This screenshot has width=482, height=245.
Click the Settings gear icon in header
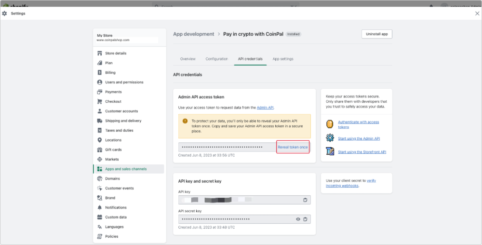(4, 14)
